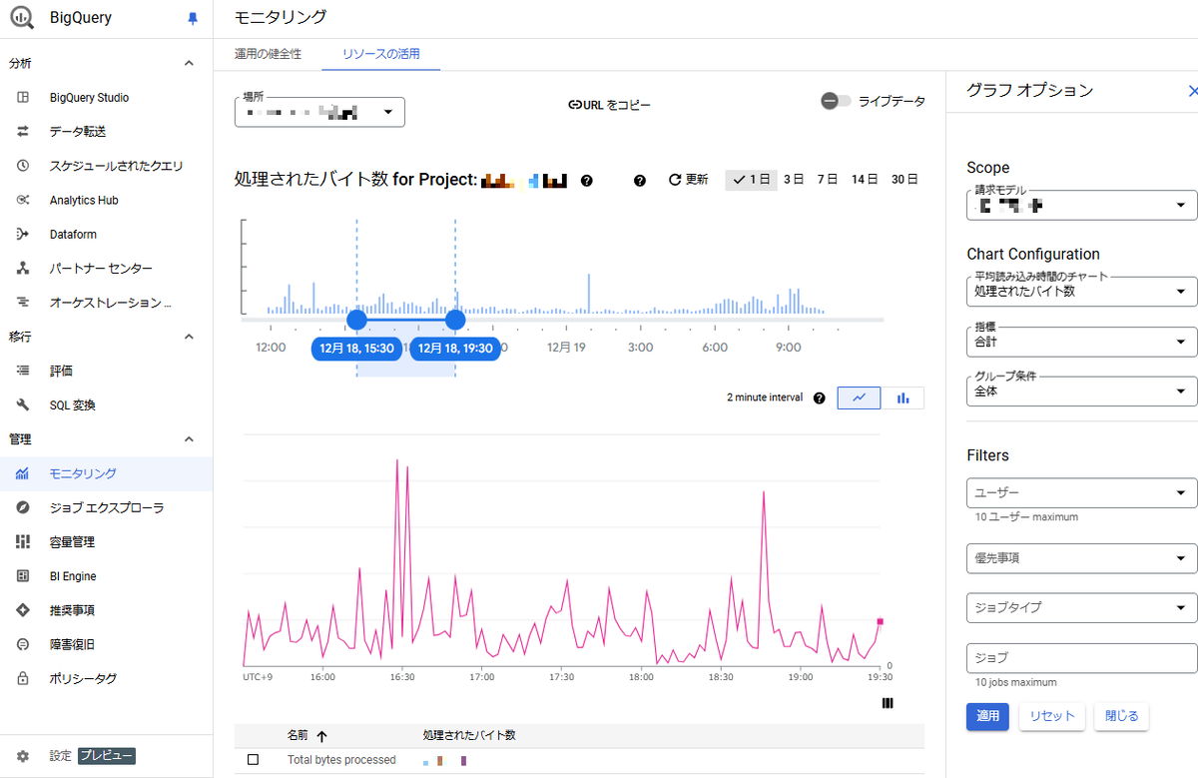Click URL をコピー link
Screen dimensions: 1198x778
pos(609,105)
